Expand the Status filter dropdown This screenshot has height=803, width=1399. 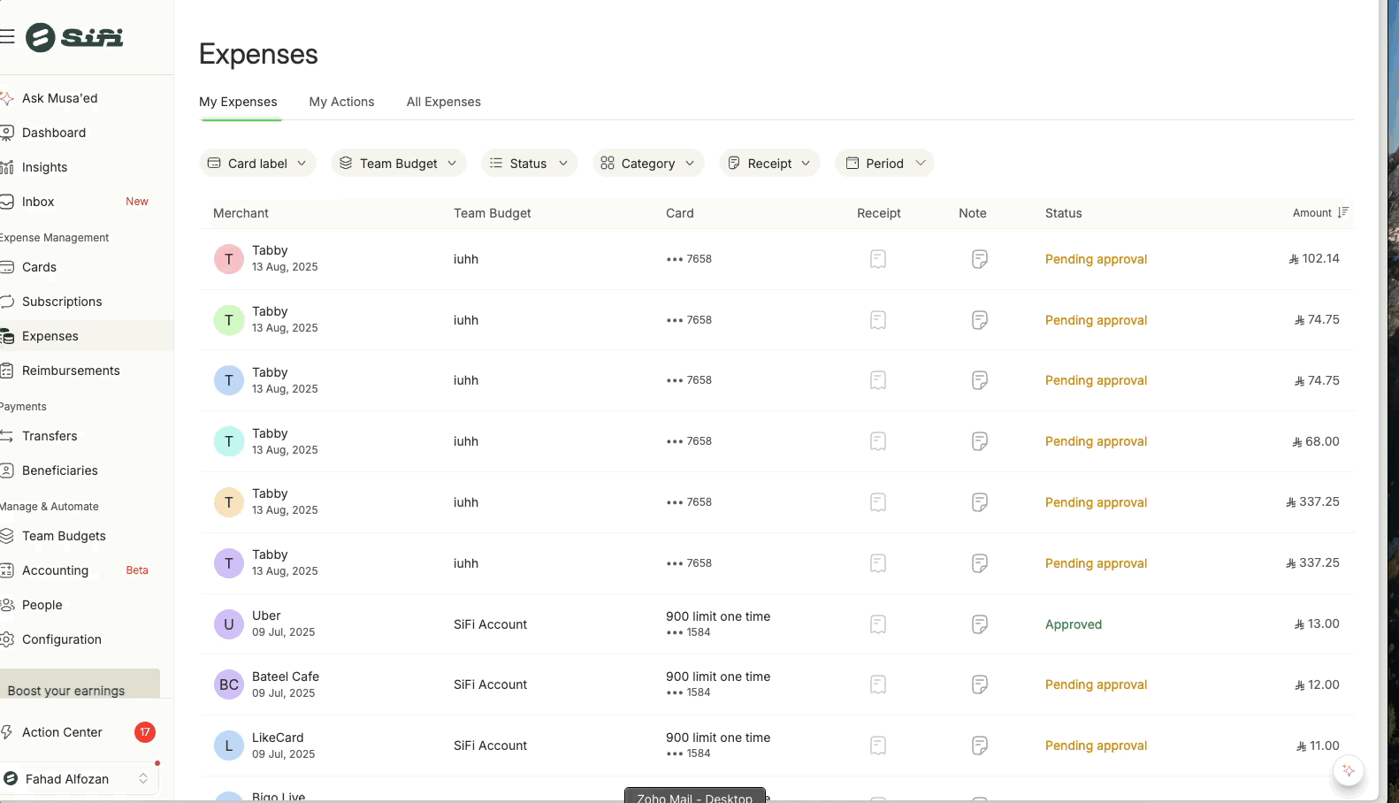pos(529,164)
